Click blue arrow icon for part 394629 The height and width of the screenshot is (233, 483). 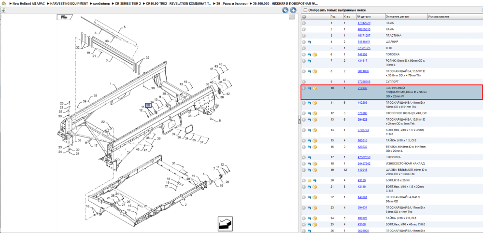310,120
